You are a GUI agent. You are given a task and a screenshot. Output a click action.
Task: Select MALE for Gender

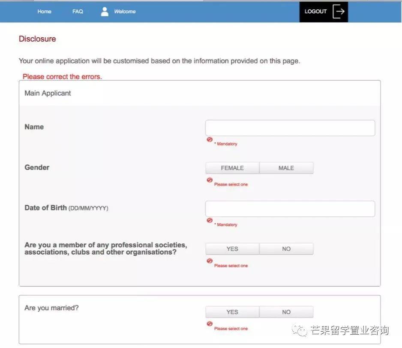coord(286,168)
